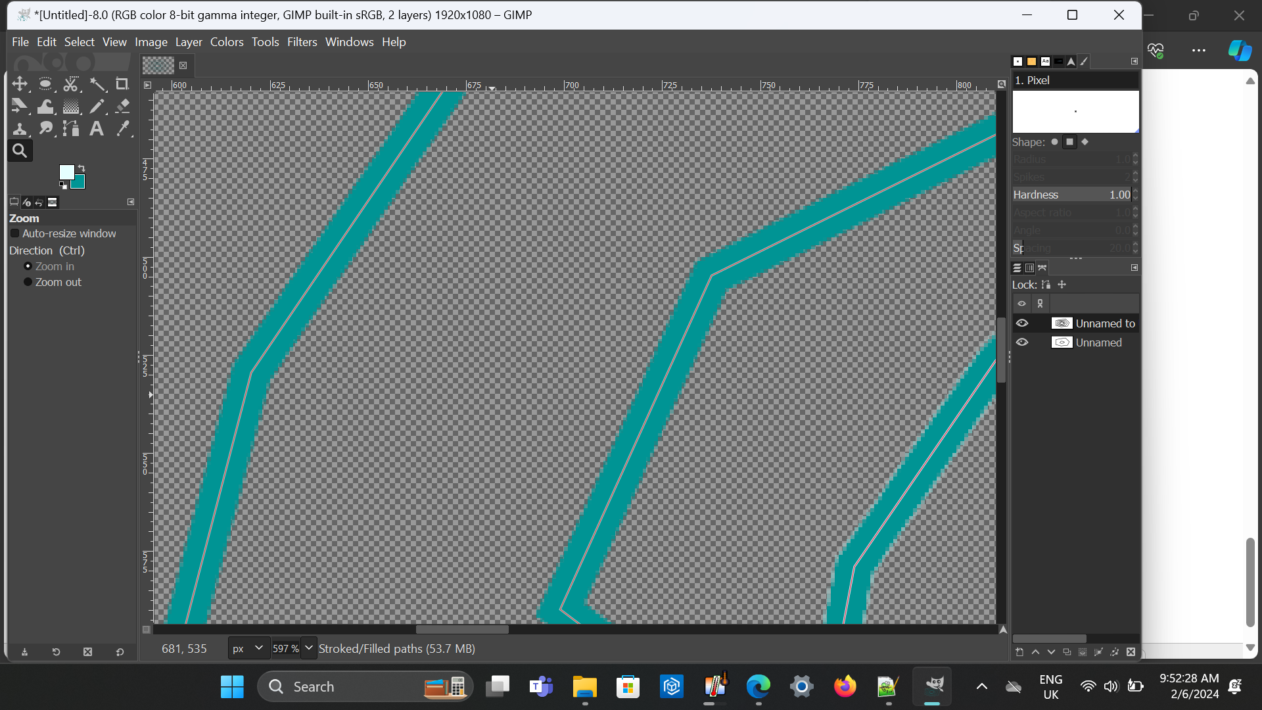Select the Crop tool

pyautogui.click(x=122, y=84)
